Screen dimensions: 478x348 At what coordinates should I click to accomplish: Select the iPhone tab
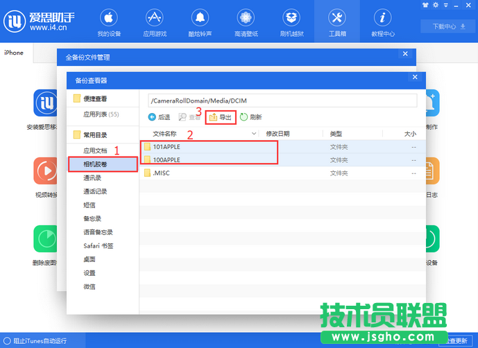tap(14, 53)
